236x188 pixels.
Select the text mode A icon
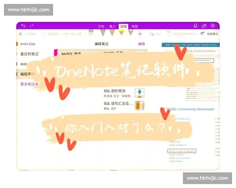pos(20,34)
